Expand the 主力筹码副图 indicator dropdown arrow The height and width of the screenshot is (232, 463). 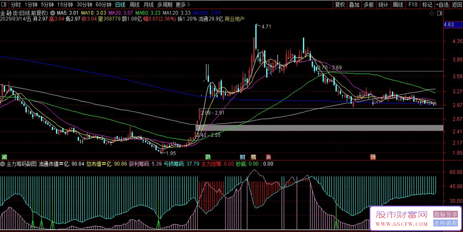[x=3, y=163]
